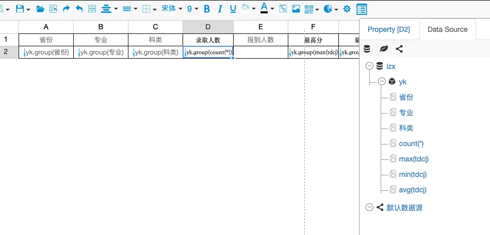
Task: Select the avg(tdcj) field in the tree
Action: (x=413, y=190)
